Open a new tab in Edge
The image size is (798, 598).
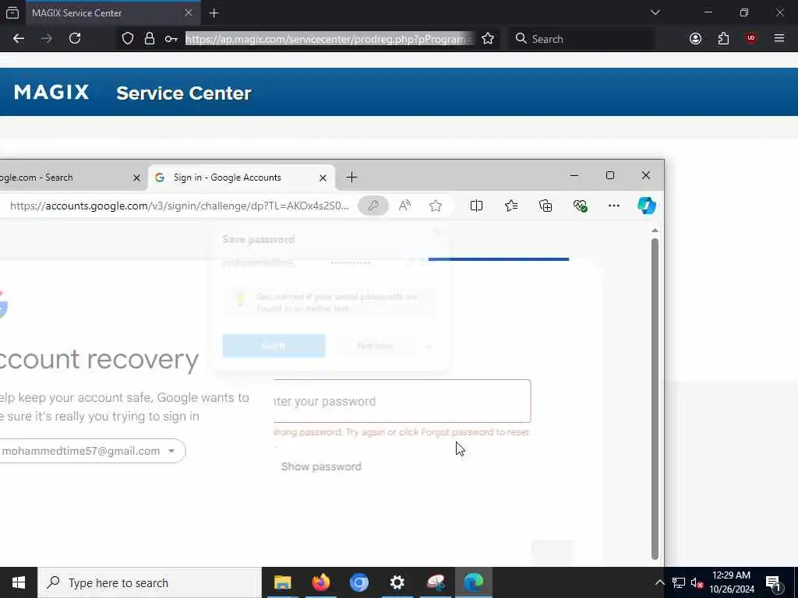(x=351, y=178)
